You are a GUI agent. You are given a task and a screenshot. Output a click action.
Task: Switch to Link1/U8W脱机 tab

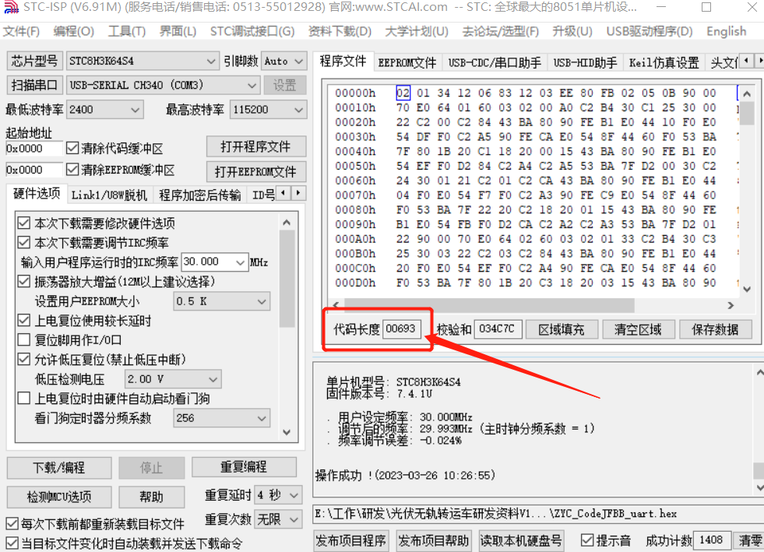click(109, 195)
